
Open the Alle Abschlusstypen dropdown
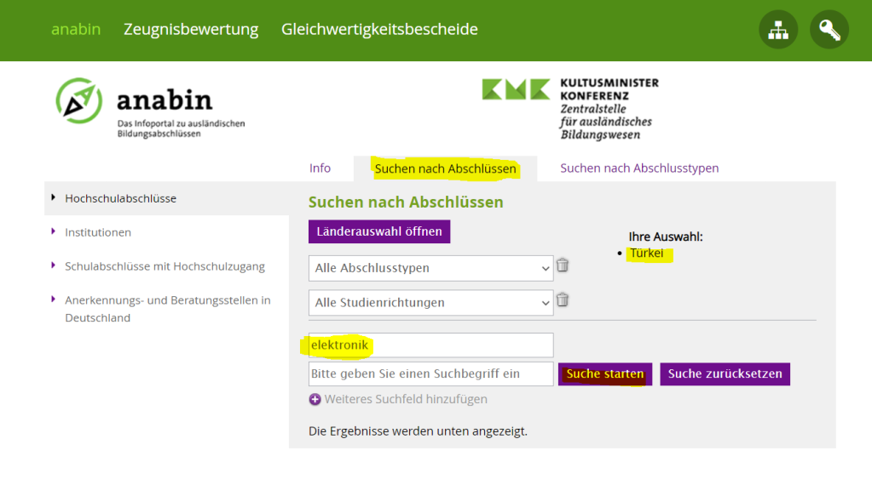coord(431,268)
